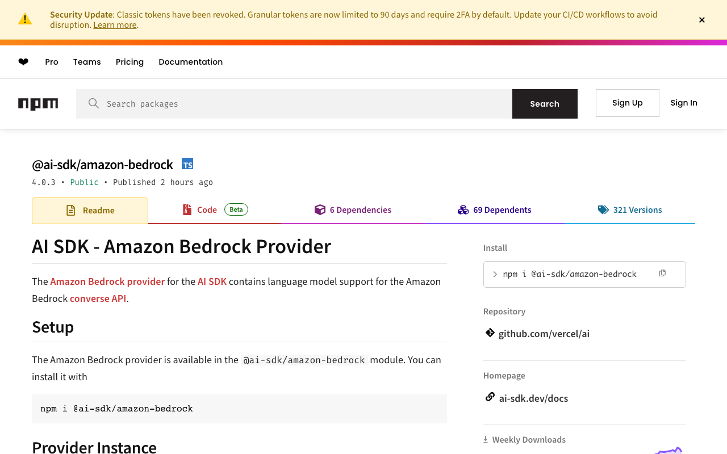Image resolution: width=727 pixels, height=454 pixels.
Task: Click the Sign Up button
Action: coord(627,103)
